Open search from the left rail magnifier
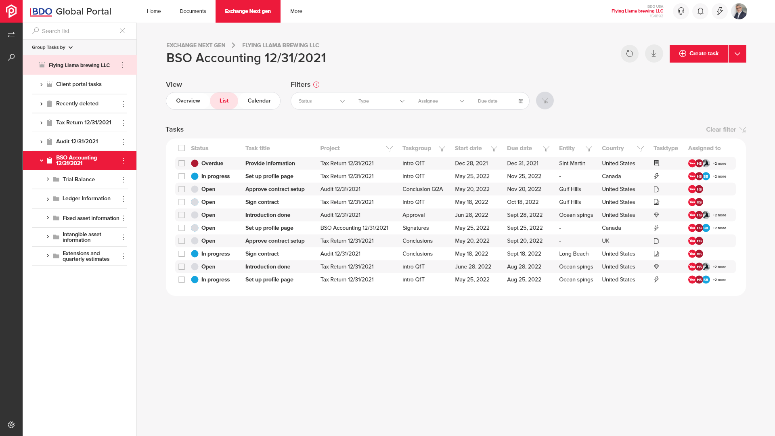Viewport: 775px width, 436px height. pyautogui.click(x=11, y=57)
